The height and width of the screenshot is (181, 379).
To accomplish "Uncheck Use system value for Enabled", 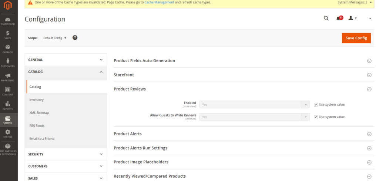I will tap(316, 105).
